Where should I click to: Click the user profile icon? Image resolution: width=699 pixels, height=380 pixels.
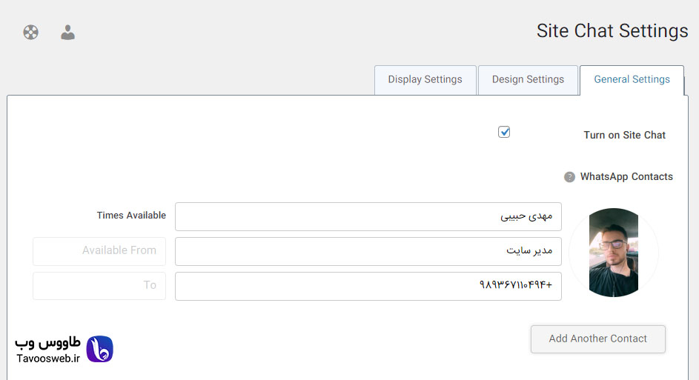67,32
